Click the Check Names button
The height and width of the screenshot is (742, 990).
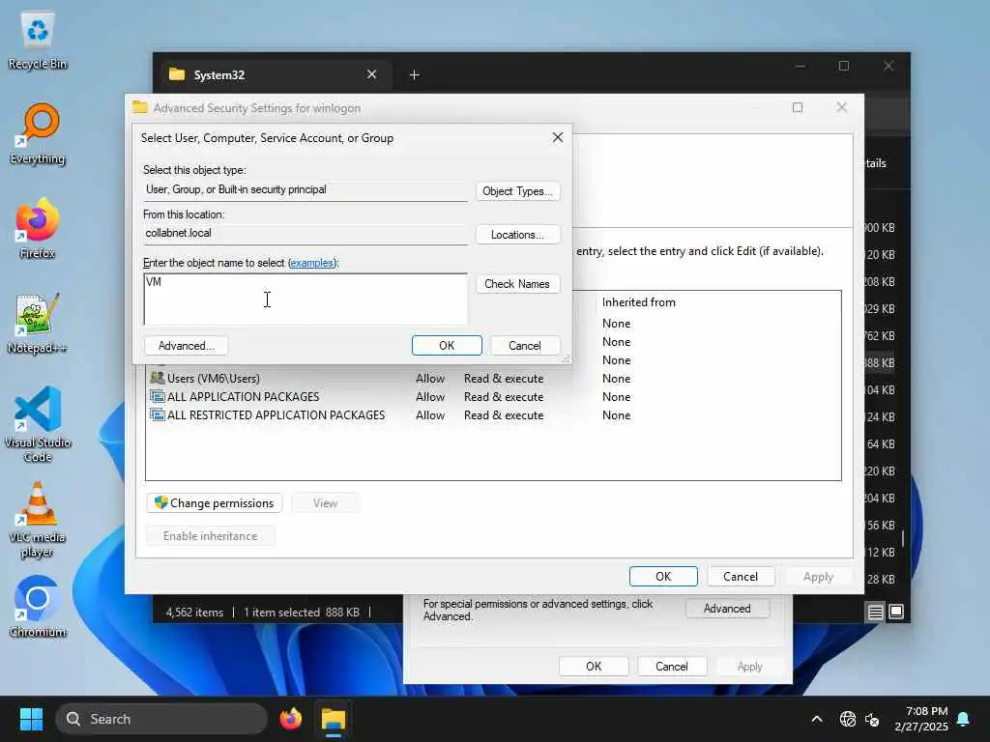pos(517,284)
